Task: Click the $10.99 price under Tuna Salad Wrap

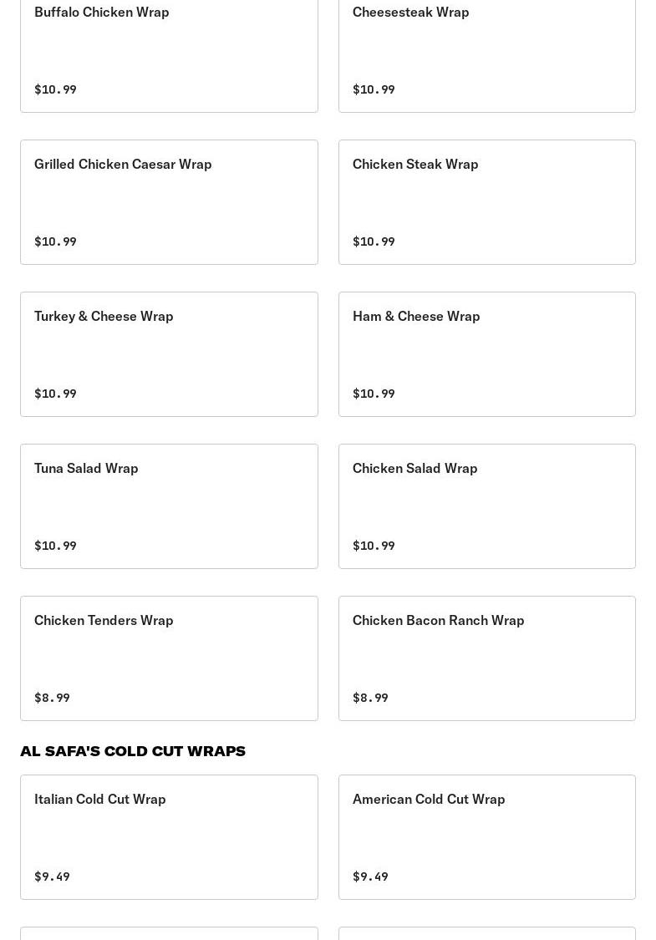Action: click(x=55, y=546)
